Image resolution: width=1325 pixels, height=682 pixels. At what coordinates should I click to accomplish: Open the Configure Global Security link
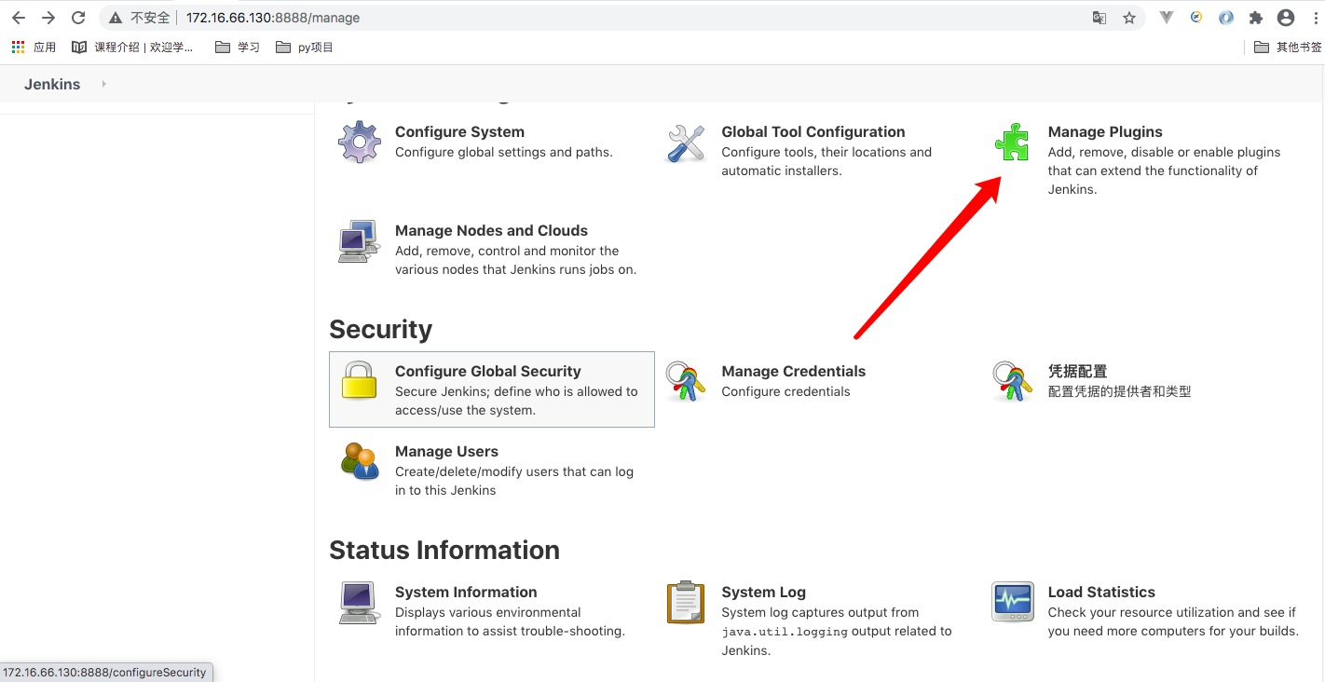click(x=488, y=371)
